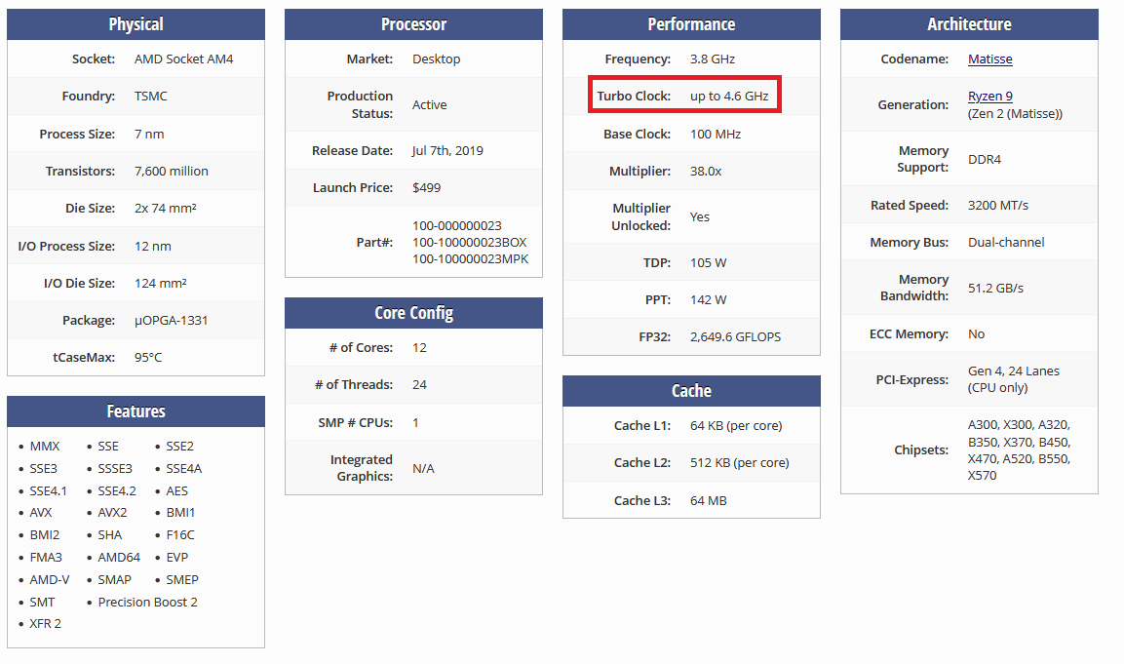Select the '$499' launch price
Image resolution: width=1124 pixels, height=664 pixels.
(x=427, y=188)
